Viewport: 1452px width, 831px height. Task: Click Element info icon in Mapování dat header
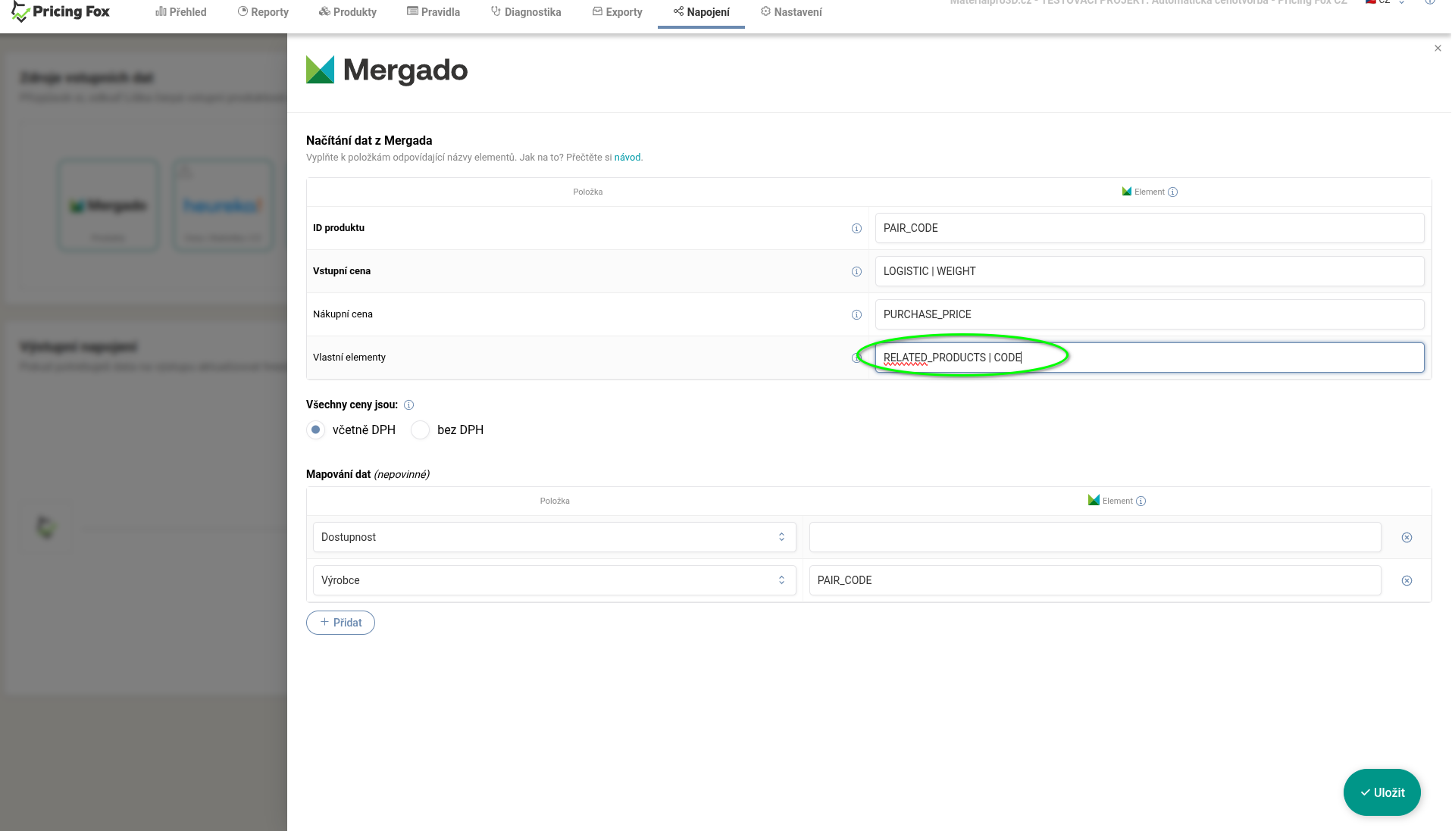(1141, 501)
